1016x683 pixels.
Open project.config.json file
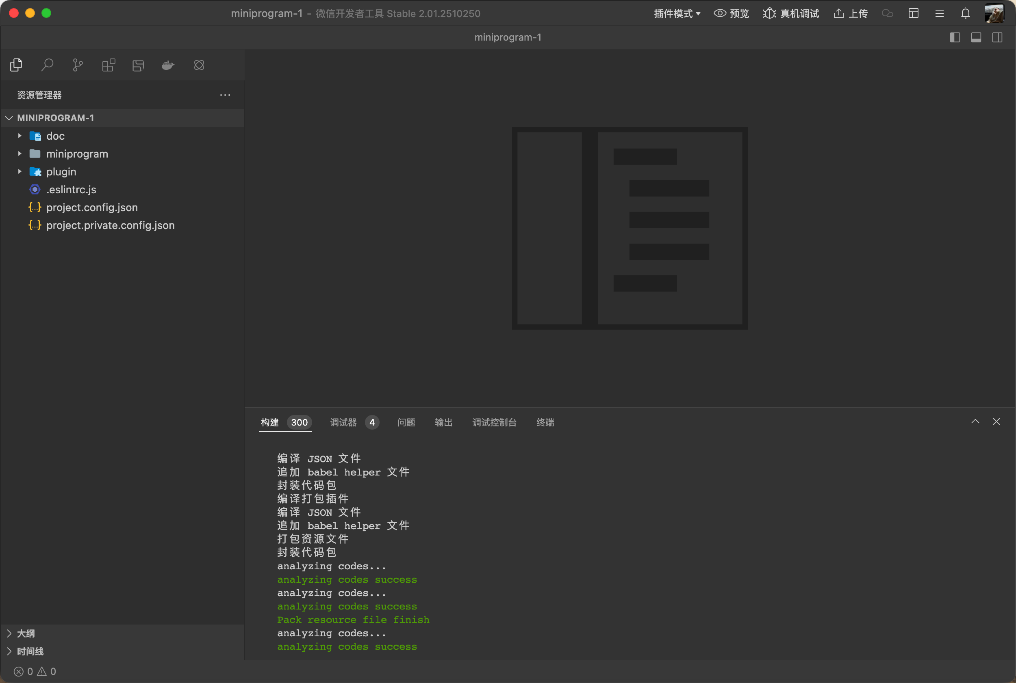tap(92, 207)
